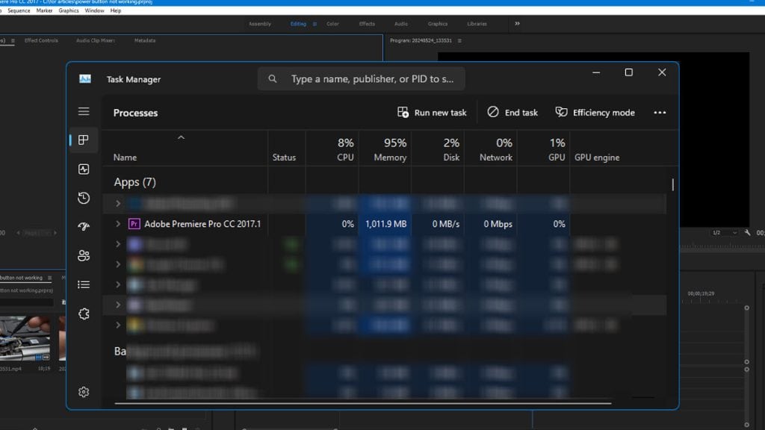This screenshot has height=430, width=765.
Task: Click the Task Manager app icon
Action: [x=85, y=79]
